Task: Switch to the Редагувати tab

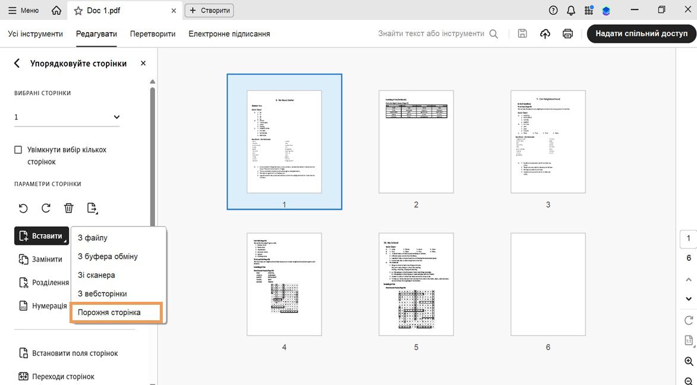Action: (96, 34)
